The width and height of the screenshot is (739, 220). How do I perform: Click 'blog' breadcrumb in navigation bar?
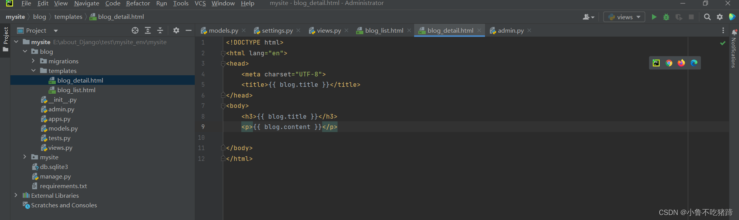point(39,17)
